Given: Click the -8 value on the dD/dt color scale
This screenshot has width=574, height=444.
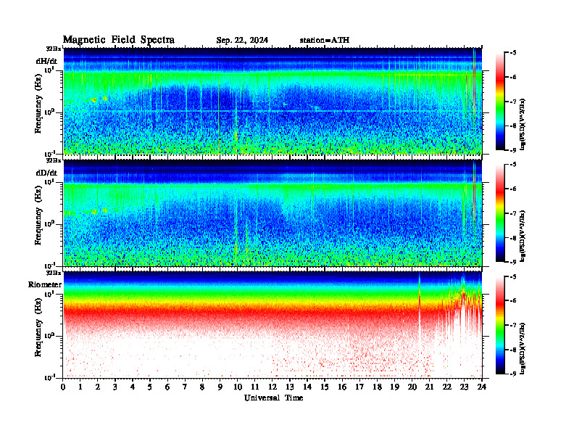Looking at the screenshot, I should (513, 238).
